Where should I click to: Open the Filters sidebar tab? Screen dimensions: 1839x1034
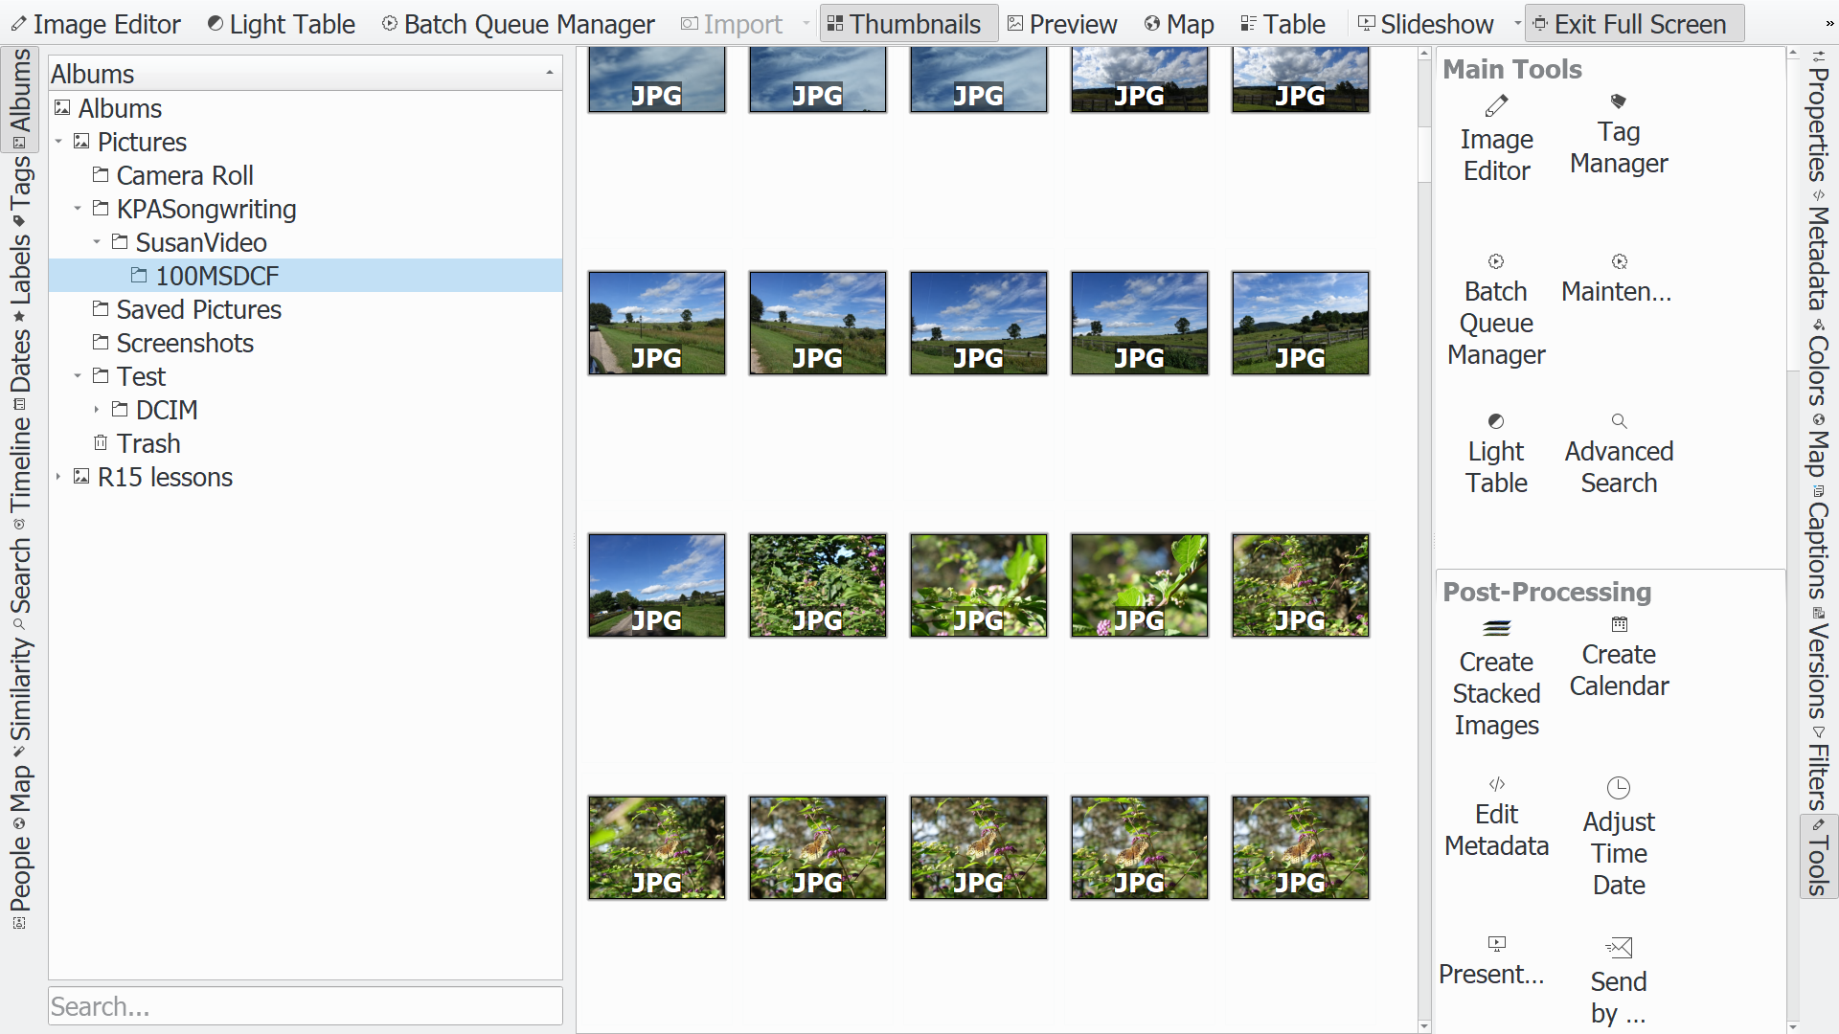tap(1818, 771)
